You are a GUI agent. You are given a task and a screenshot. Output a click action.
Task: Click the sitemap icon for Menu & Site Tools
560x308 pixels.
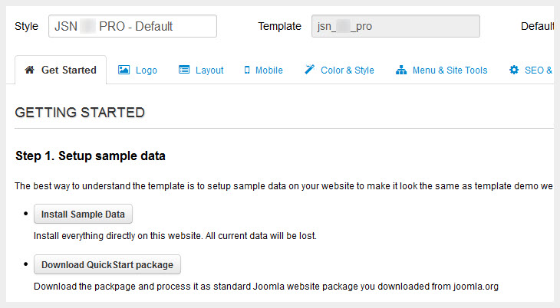point(401,70)
